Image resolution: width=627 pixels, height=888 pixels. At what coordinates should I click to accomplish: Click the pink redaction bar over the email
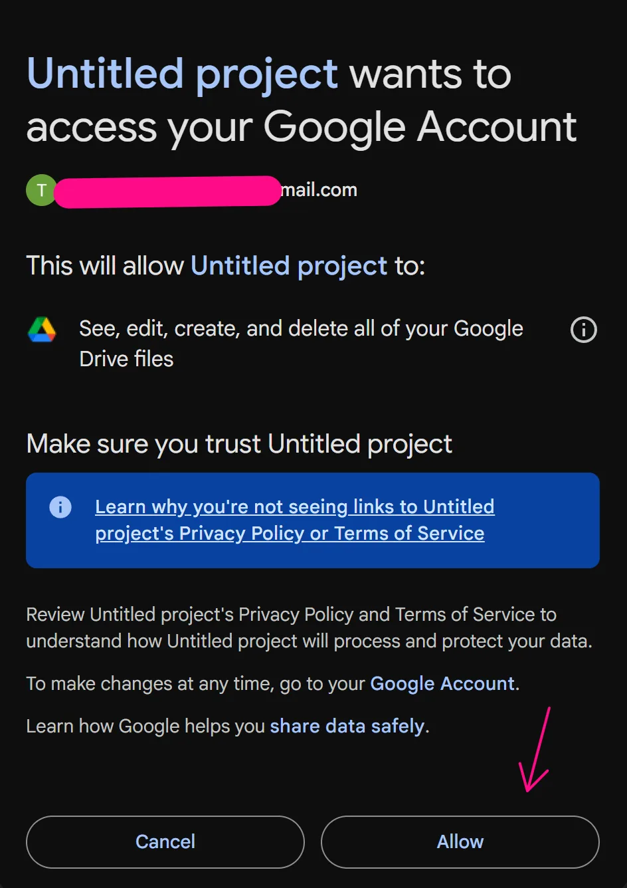166,191
